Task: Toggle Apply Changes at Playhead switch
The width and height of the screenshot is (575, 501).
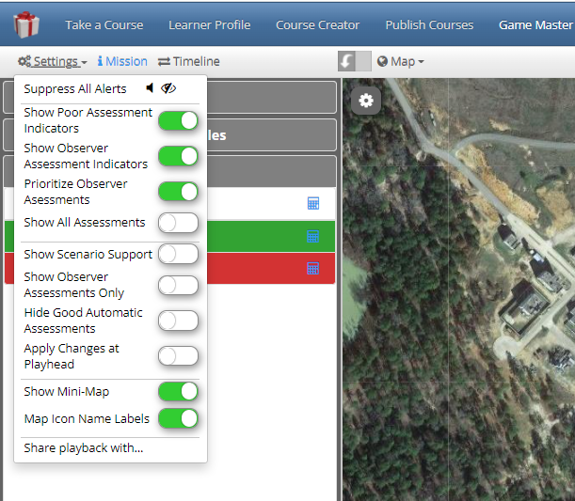Action: click(178, 356)
